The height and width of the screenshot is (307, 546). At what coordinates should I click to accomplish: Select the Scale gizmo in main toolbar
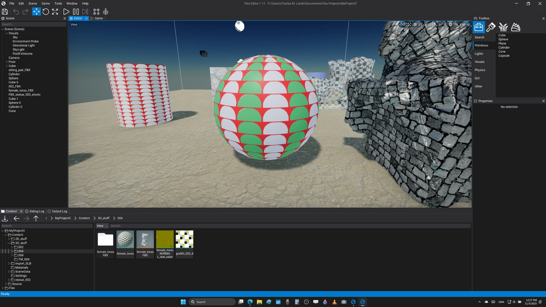(55, 12)
